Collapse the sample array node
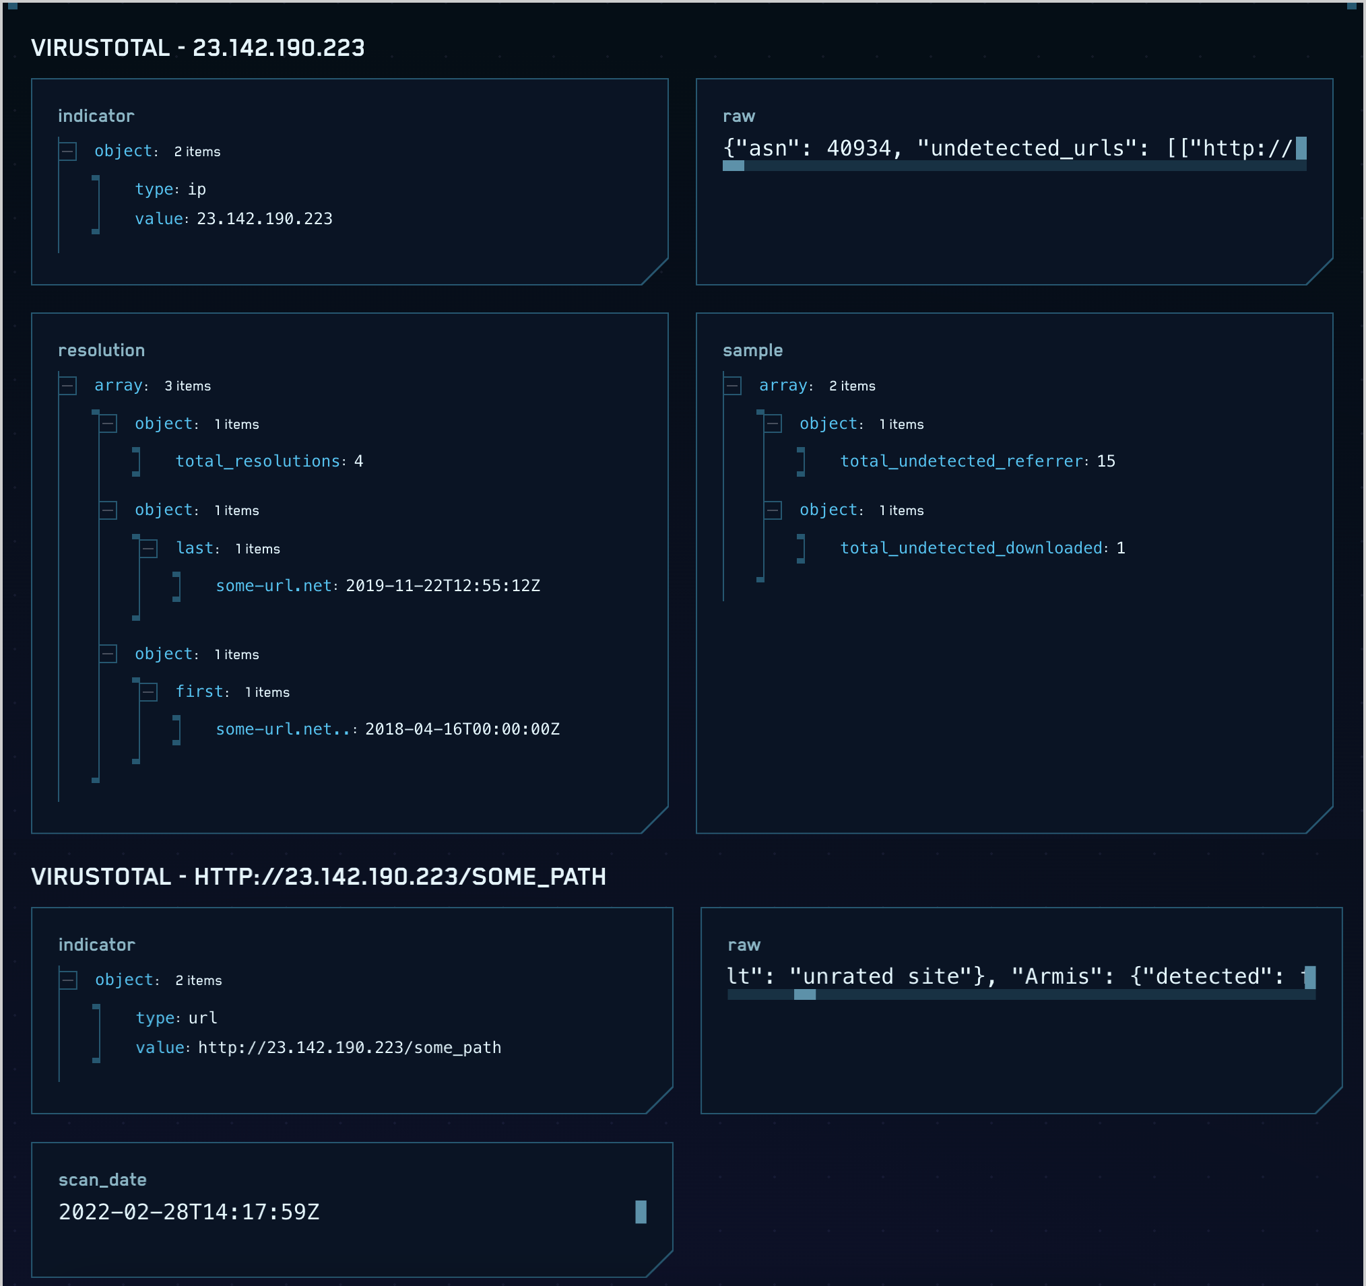 click(x=732, y=385)
